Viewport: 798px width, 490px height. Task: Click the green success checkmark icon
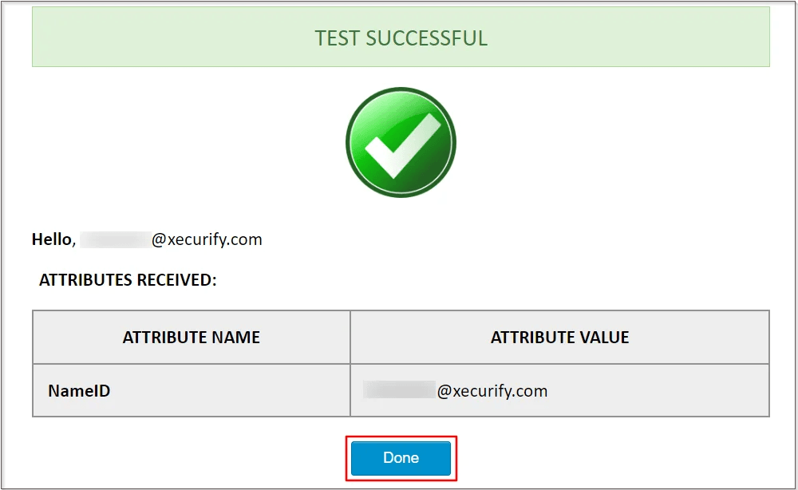[401, 143]
